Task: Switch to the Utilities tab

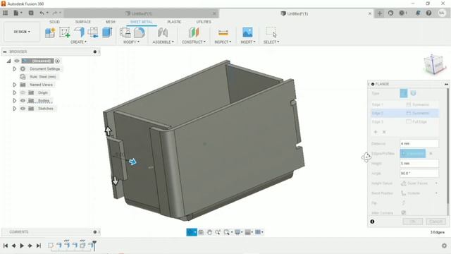Action: coord(204,22)
